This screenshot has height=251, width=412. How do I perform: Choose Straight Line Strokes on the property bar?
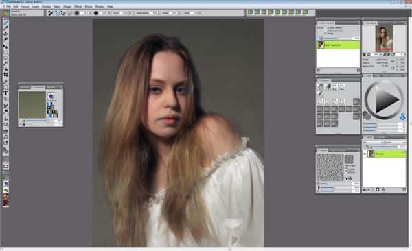coord(63,13)
